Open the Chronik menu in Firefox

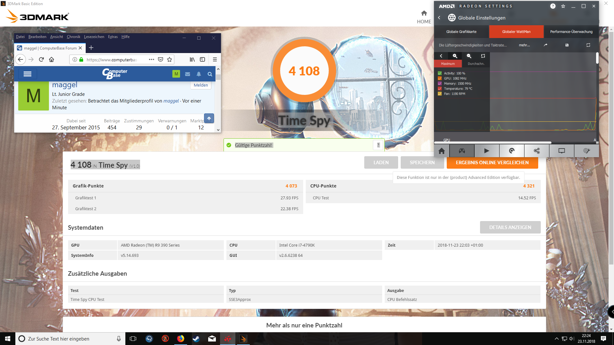(x=73, y=37)
